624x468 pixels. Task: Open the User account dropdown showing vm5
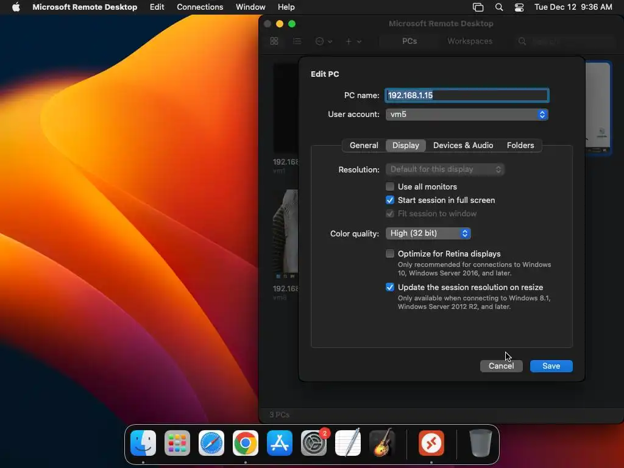pyautogui.click(x=467, y=114)
